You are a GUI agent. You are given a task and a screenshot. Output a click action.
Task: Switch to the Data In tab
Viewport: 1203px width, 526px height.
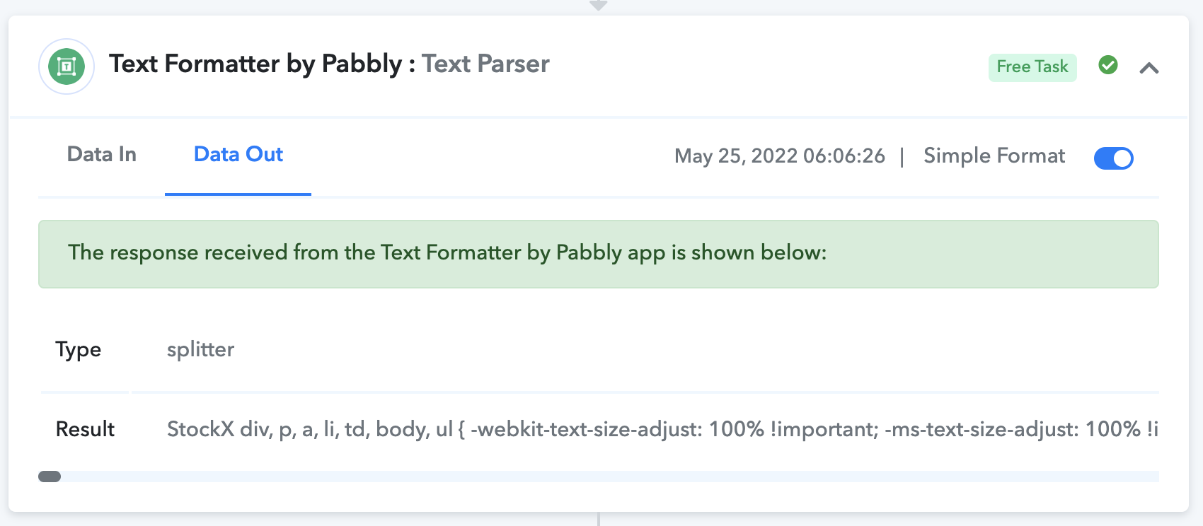click(102, 154)
